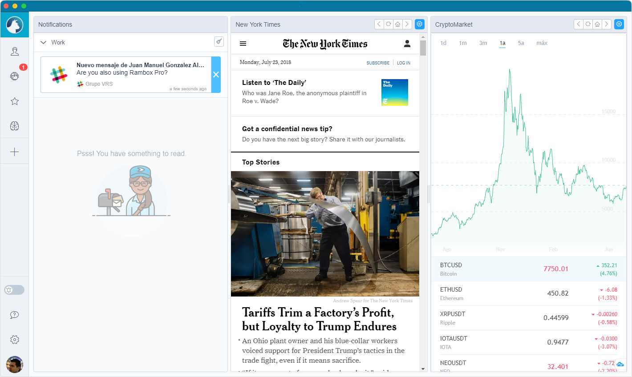Select the 1m chart range
Screen dimensions: 632x377
point(463,43)
